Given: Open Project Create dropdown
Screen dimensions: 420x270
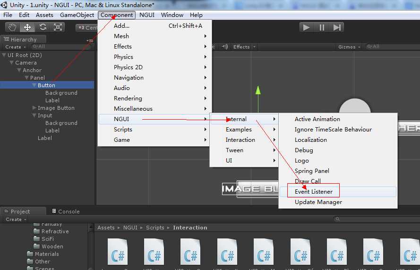Looking at the screenshot, I should (16, 219).
